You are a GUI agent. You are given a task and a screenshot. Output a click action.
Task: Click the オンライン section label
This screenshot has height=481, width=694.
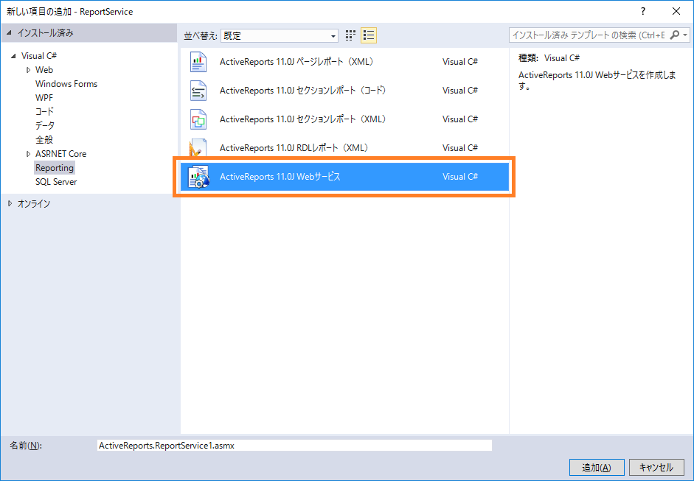click(x=34, y=204)
